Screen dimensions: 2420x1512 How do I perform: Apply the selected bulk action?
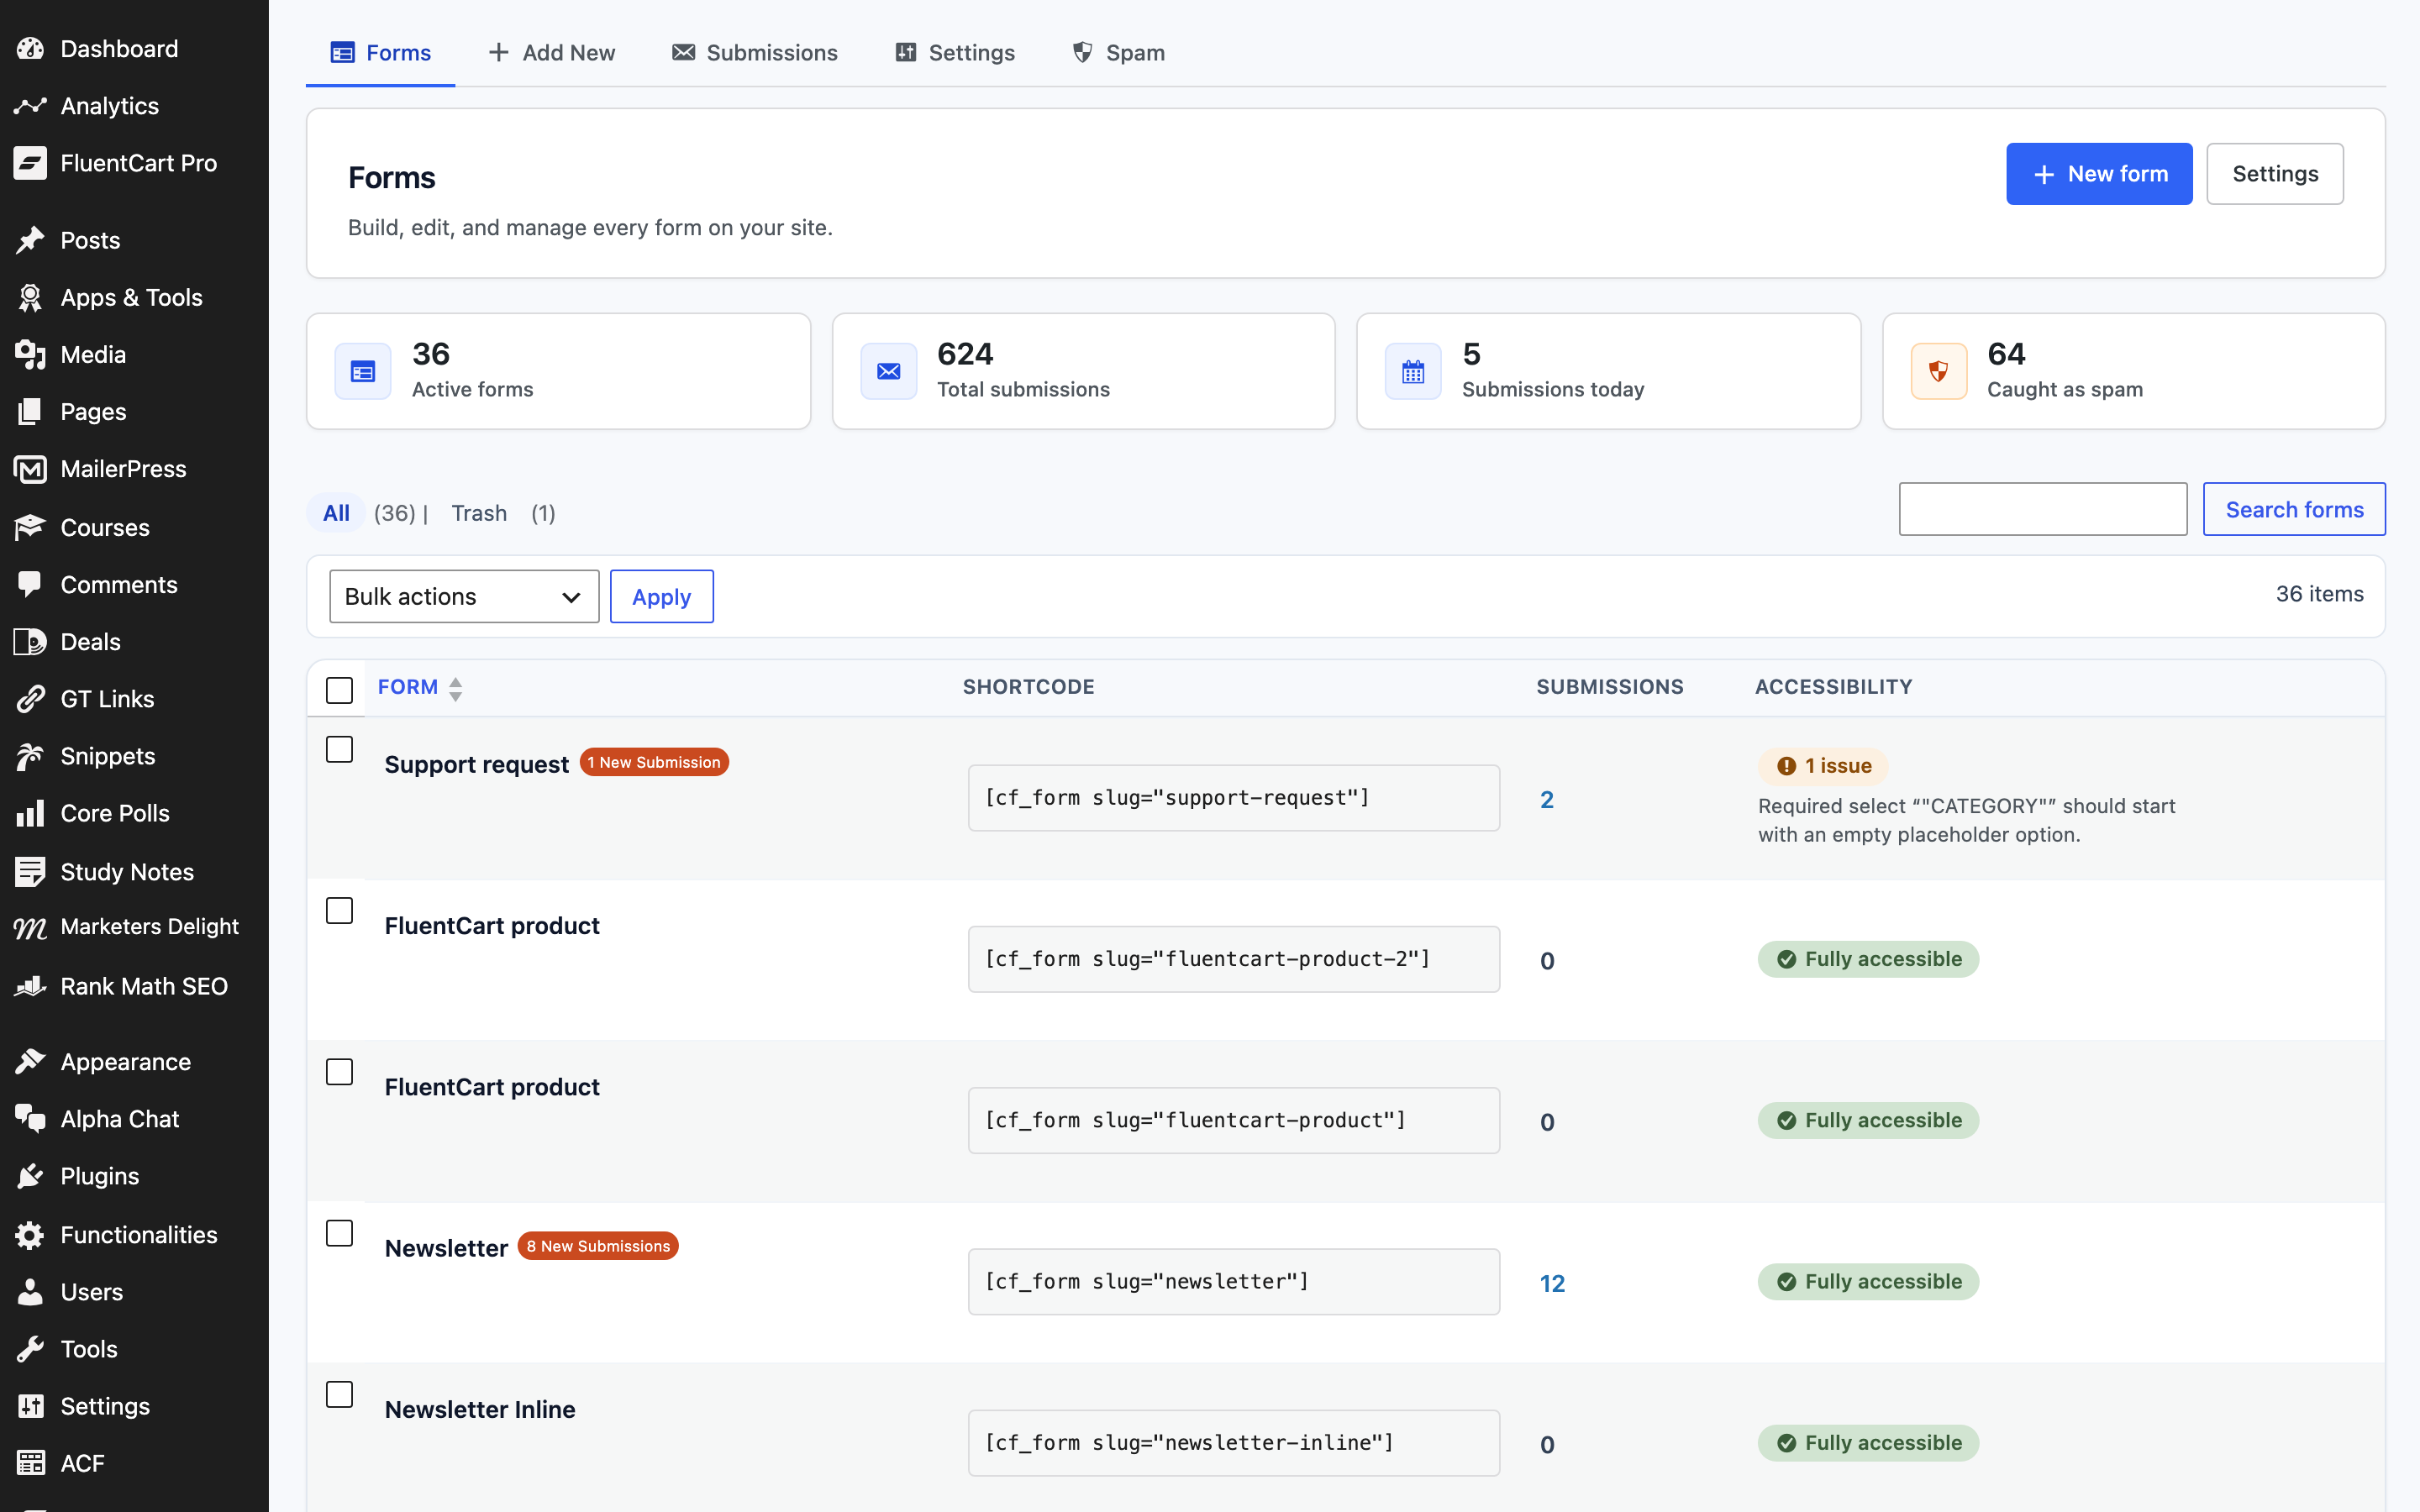(x=662, y=596)
